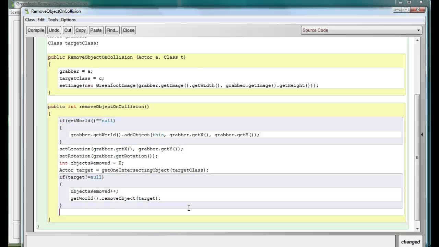
Task: Click the getOneIntersectingObject(targetClass) line
Action: (134, 170)
